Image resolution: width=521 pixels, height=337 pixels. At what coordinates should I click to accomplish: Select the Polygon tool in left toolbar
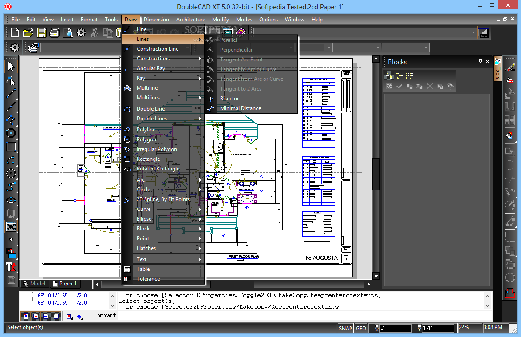pyautogui.click(x=11, y=133)
